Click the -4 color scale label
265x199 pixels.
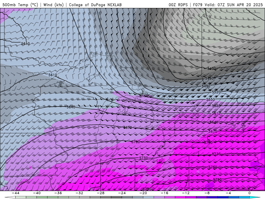click(228, 193)
